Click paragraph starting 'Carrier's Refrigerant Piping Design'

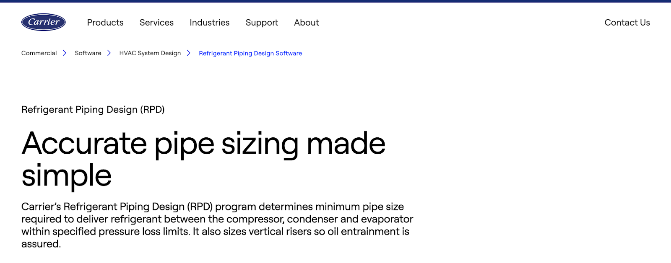(x=217, y=225)
